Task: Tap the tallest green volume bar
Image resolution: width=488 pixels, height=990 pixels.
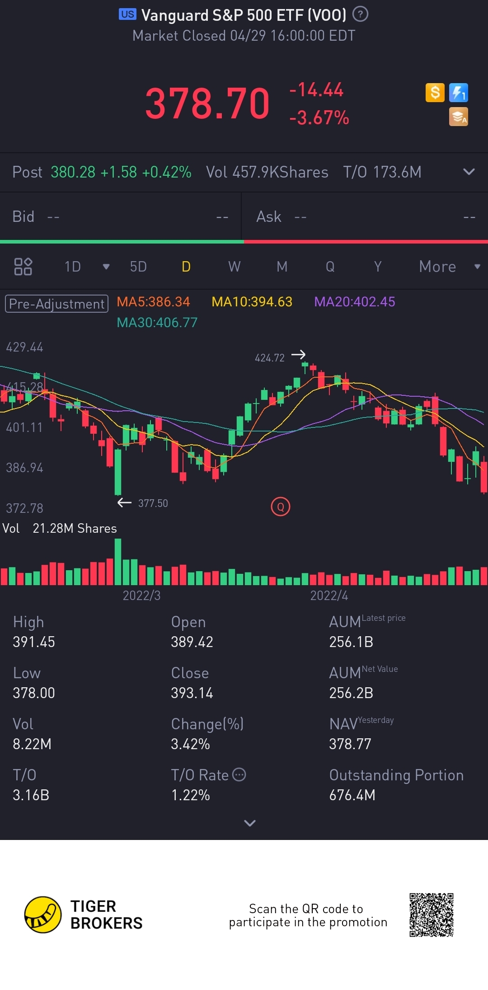Action: [x=118, y=562]
